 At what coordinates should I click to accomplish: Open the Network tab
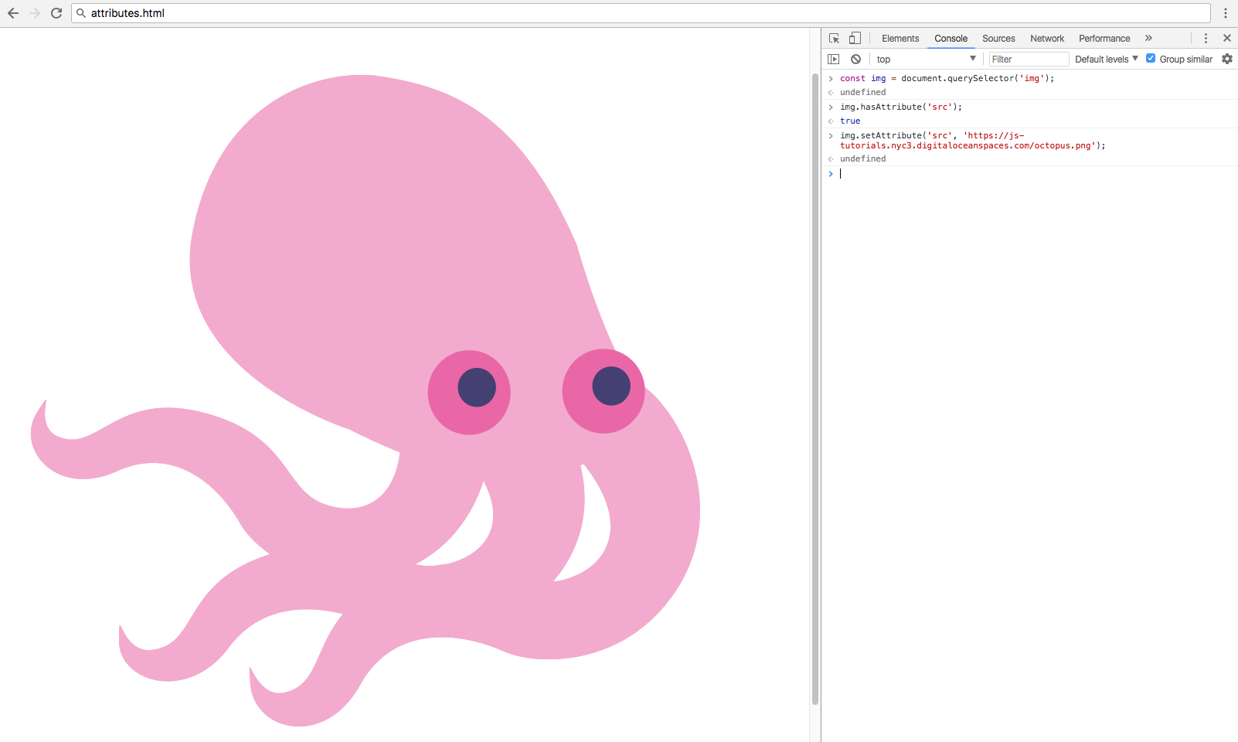pyautogui.click(x=1047, y=38)
